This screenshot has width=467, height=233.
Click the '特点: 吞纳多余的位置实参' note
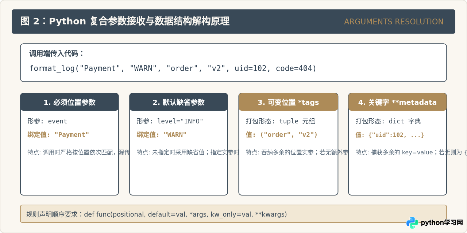tap(297, 152)
